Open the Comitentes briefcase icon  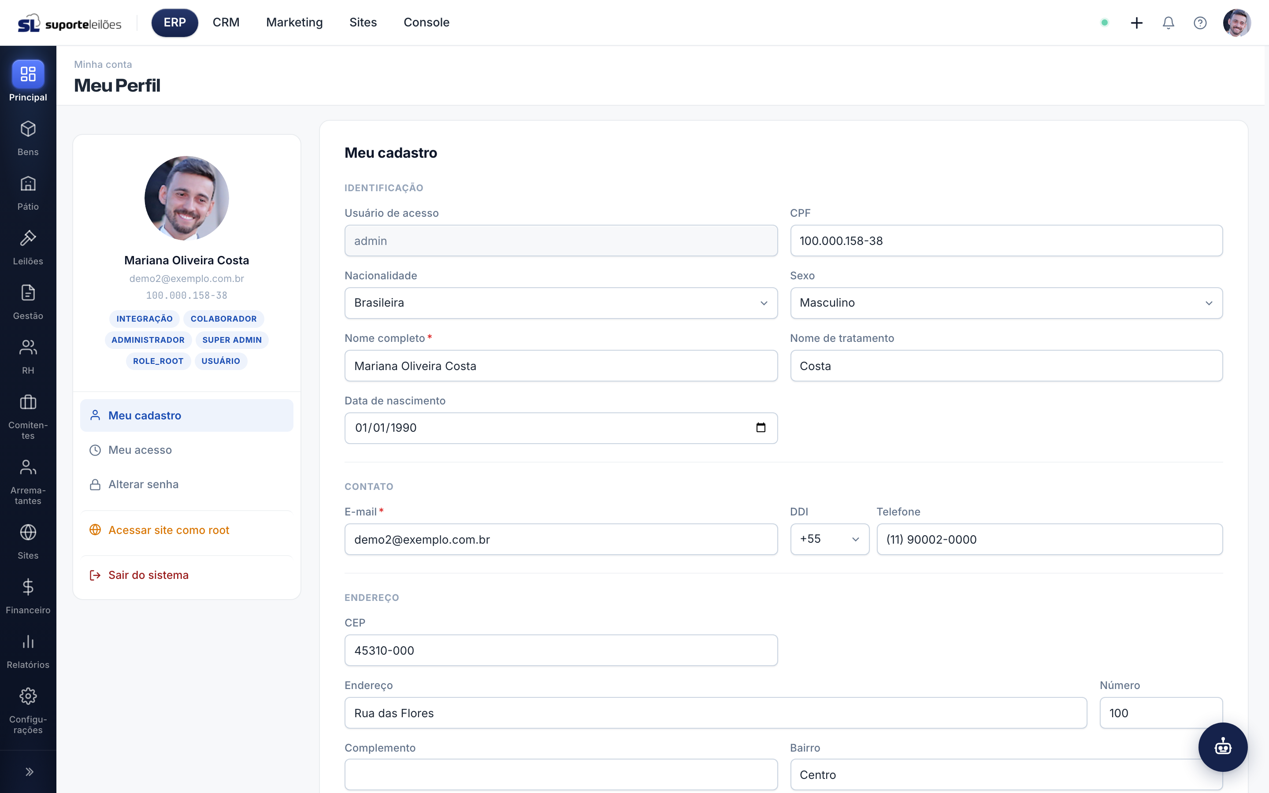tap(28, 402)
